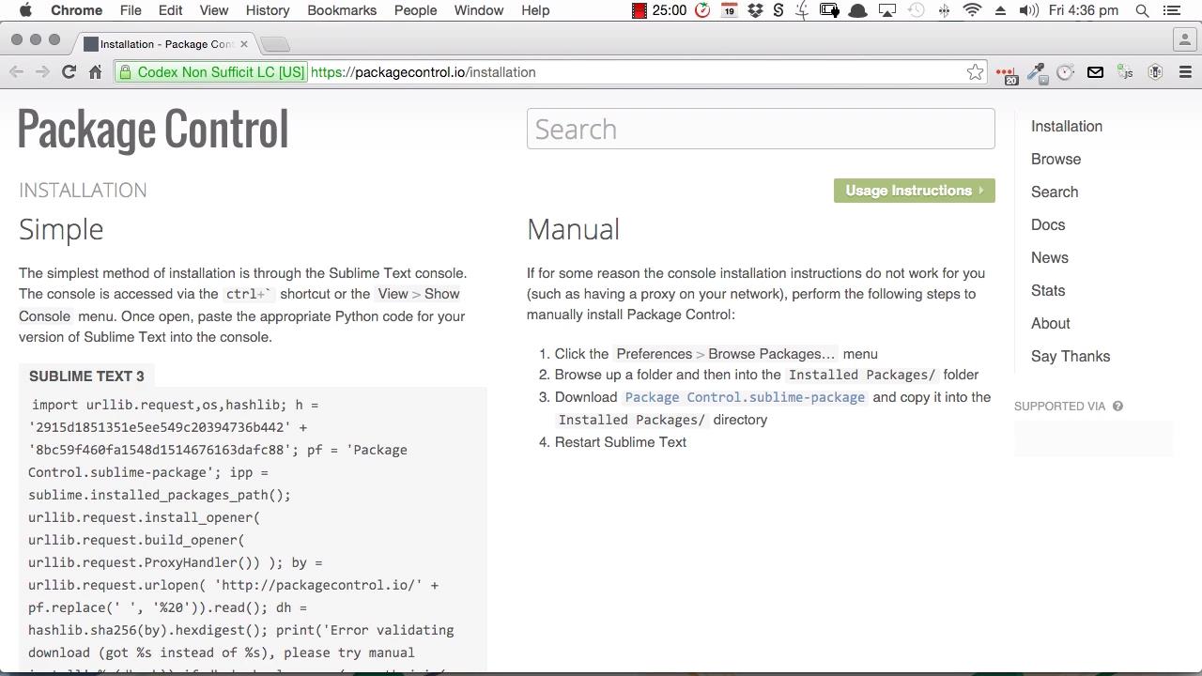Open the Installation sidebar link

(1067, 126)
